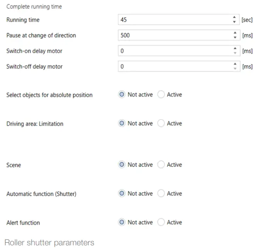This screenshot has width=255, height=248.
Task: Increase Switch-on delay motor value
Action: coord(234,49)
